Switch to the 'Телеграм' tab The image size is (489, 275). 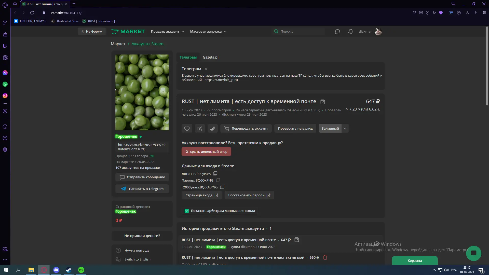click(188, 57)
